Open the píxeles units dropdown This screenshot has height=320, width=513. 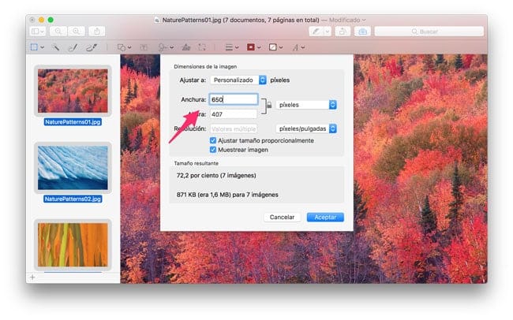point(306,105)
